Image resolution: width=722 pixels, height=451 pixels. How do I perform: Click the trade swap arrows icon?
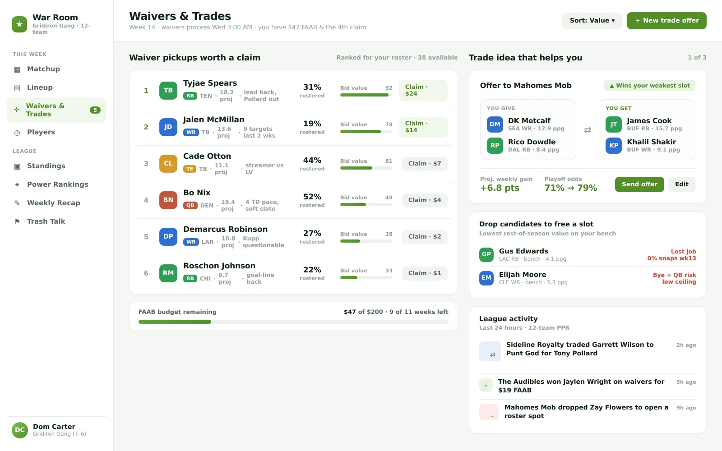coord(588,130)
